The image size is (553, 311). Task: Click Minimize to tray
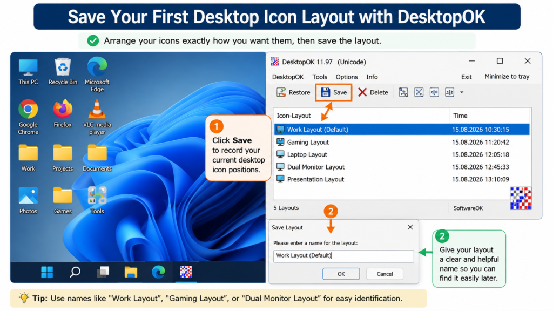click(507, 77)
